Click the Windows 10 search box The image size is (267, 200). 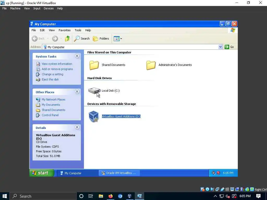[x=43, y=196]
